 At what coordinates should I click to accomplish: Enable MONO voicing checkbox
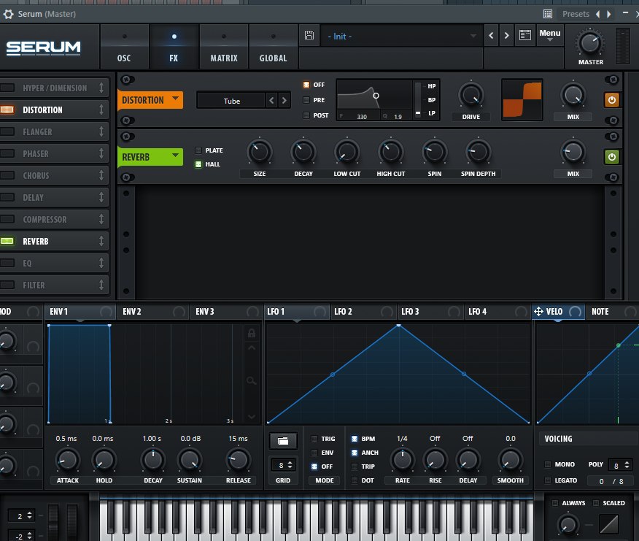pos(548,464)
